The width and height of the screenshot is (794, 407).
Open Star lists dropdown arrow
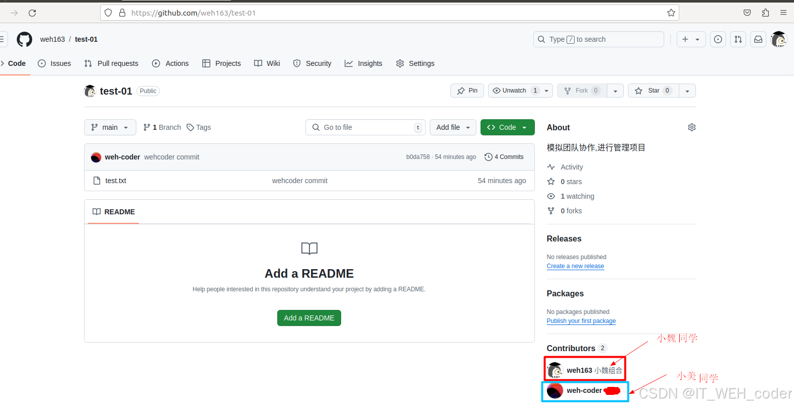coord(687,91)
